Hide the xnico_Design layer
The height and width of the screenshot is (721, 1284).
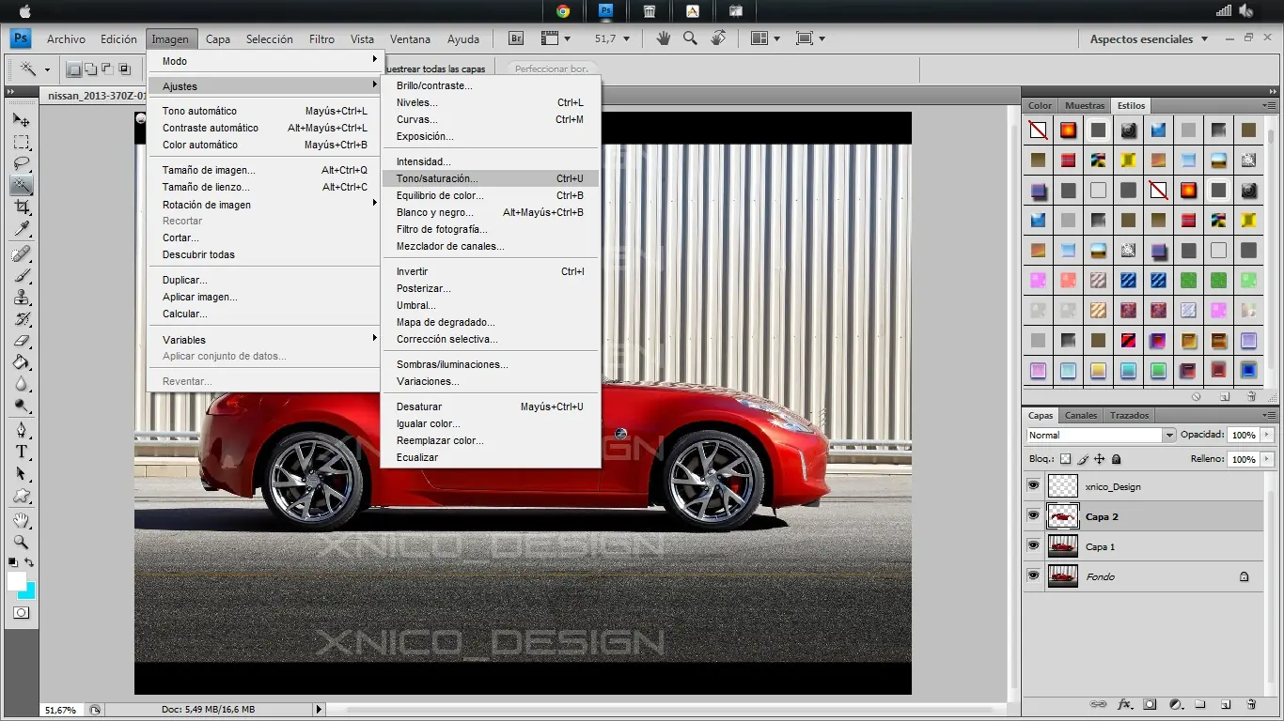[1034, 486]
